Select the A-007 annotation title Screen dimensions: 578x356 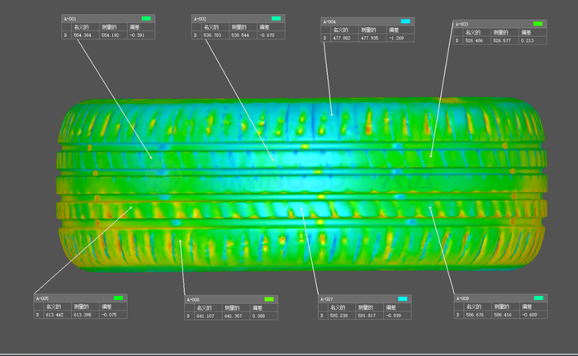(327, 299)
